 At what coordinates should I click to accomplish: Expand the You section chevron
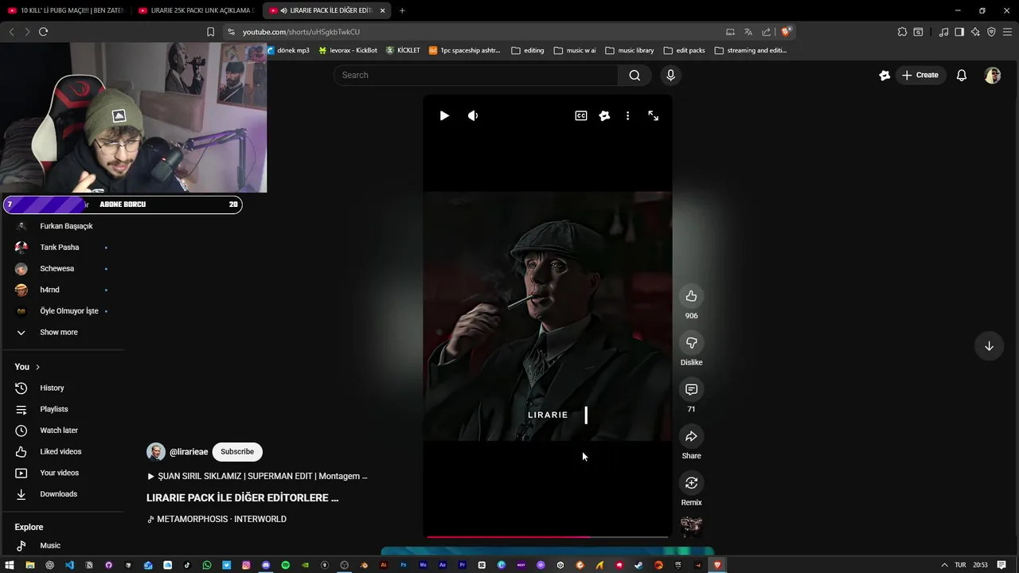coord(37,367)
